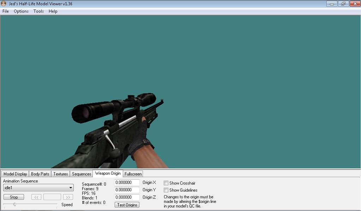Switch to the Sequences tab
Screen dimensions: 361x211
(81, 174)
